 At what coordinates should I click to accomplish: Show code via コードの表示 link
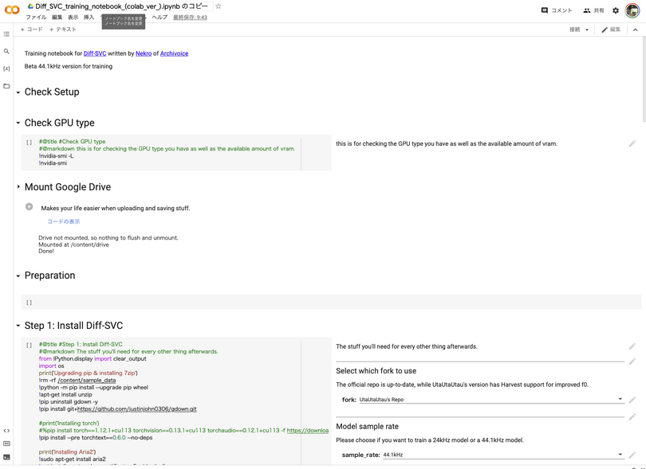[x=64, y=221]
